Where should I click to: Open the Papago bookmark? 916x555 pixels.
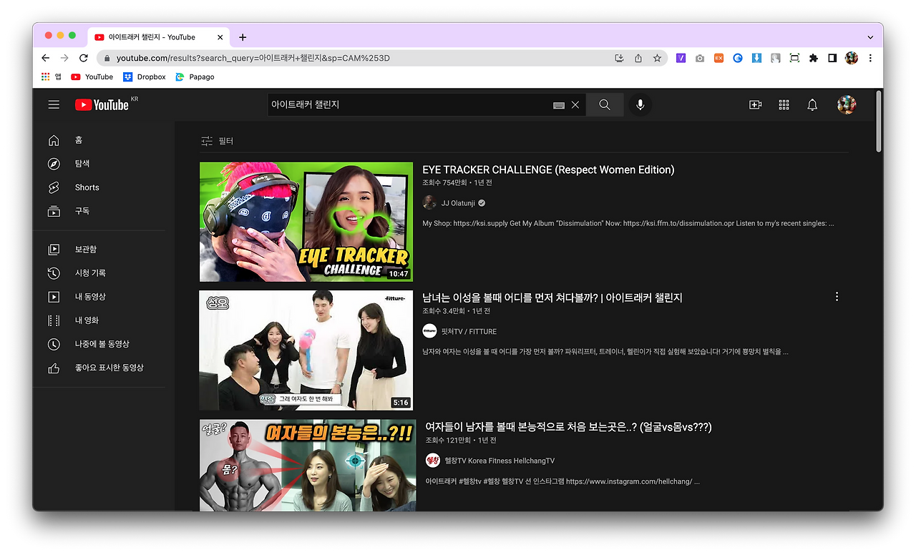(195, 77)
